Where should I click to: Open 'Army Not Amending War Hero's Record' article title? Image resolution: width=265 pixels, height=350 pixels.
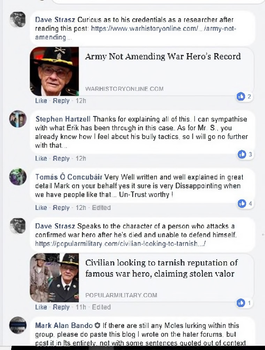pyautogui.click(x=163, y=56)
